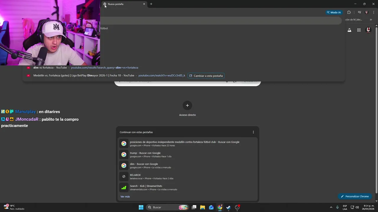Click the Ver más link
The image size is (378, 212).
[125, 196]
